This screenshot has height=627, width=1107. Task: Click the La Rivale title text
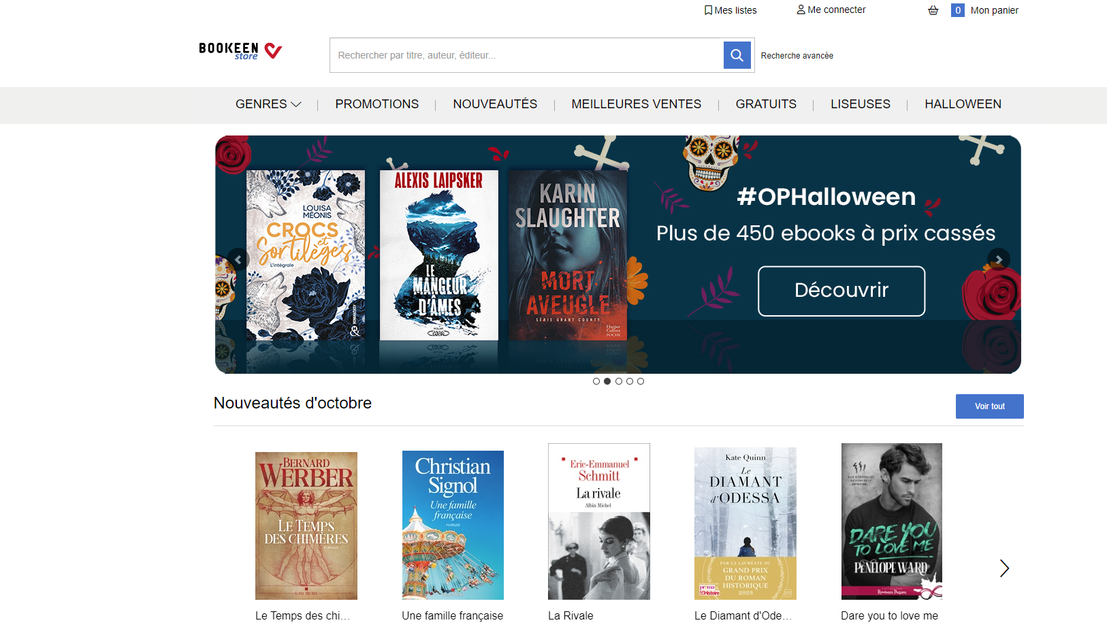tap(571, 615)
